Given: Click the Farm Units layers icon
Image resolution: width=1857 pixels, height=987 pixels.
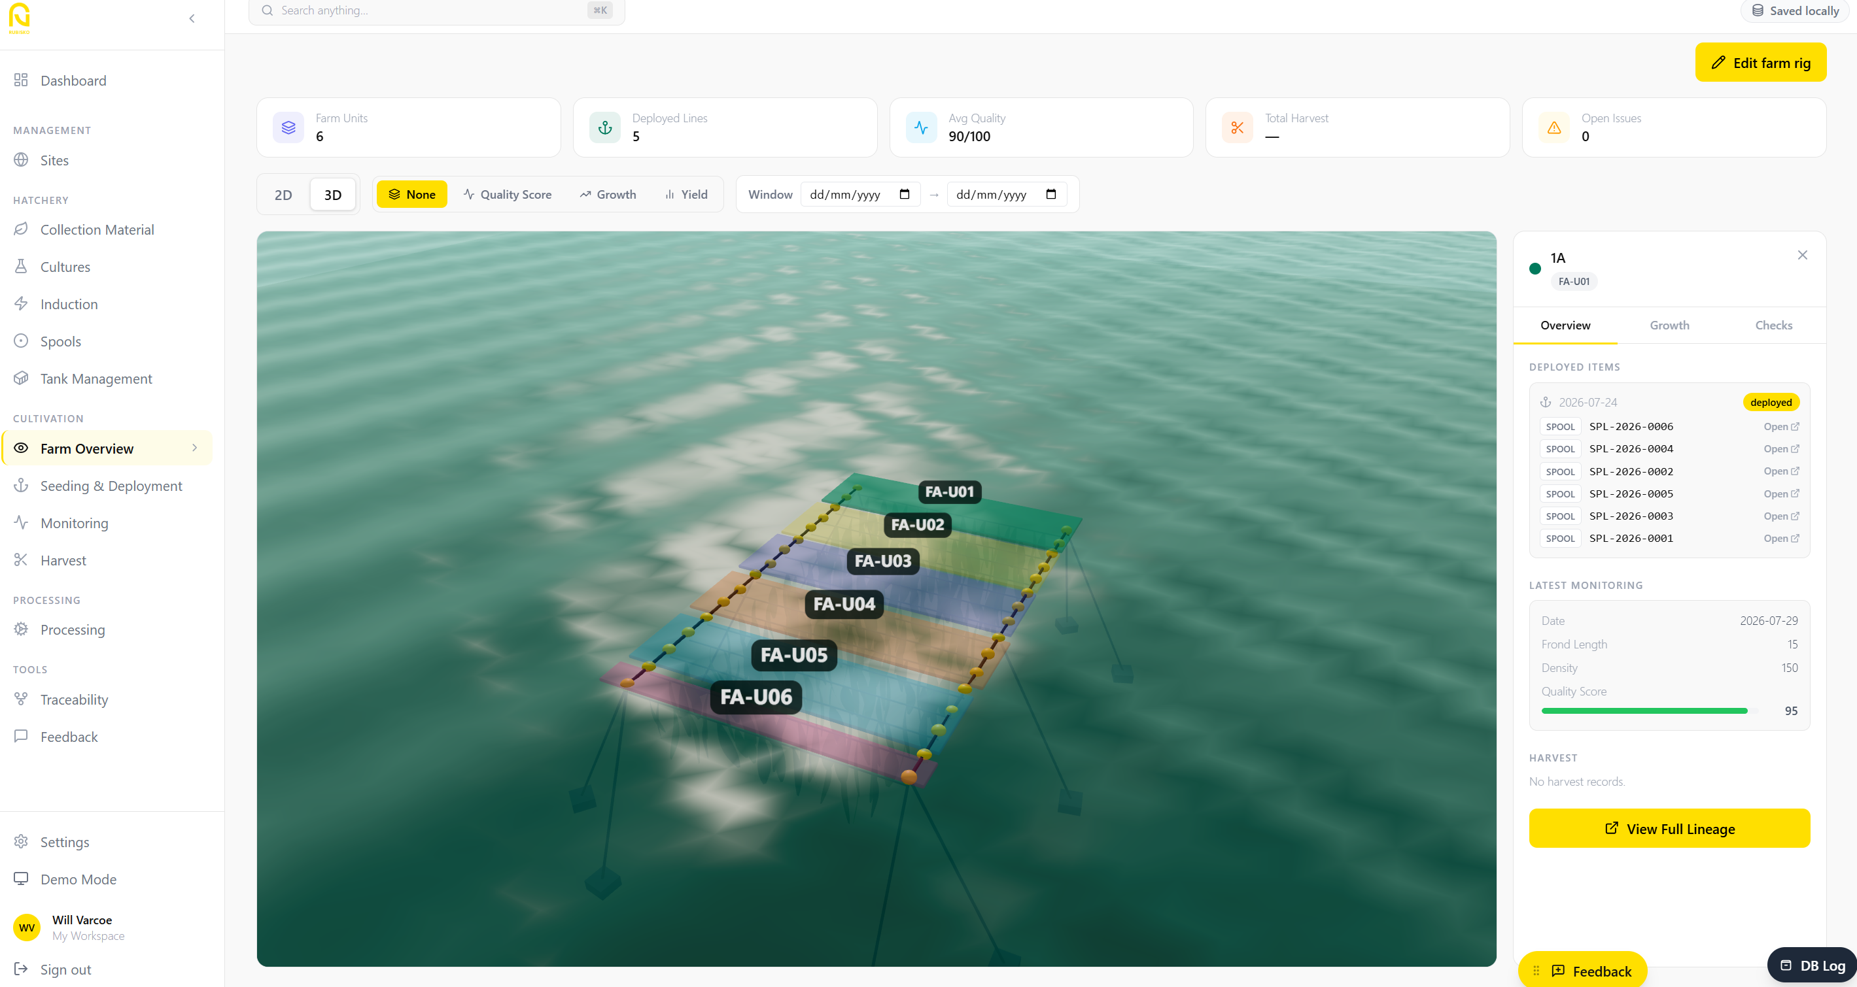Looking at the screenshot, I should pyautogui.click(x=288, y=127).
